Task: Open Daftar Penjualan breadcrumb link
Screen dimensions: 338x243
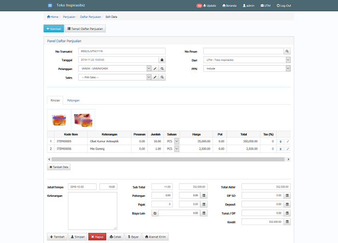Action: click(90, 17)
